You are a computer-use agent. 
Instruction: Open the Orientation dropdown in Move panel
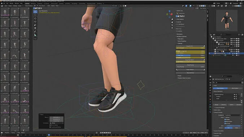(x=56, y=123)
